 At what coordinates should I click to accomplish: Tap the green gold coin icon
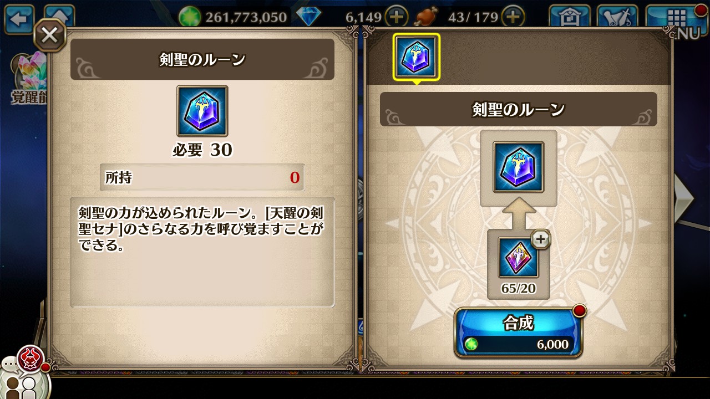pos(190,17)
